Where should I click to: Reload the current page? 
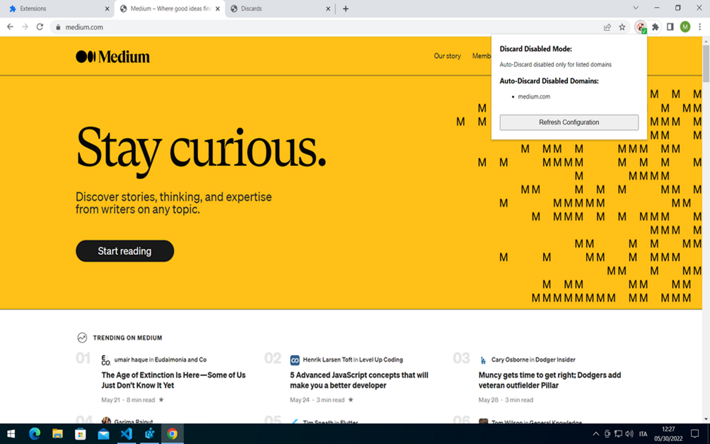click(40, 27)
